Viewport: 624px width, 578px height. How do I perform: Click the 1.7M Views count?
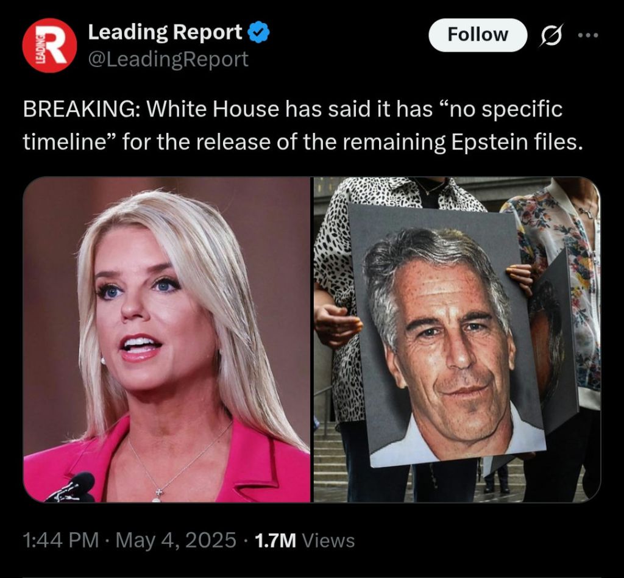[x=305, y=540]
